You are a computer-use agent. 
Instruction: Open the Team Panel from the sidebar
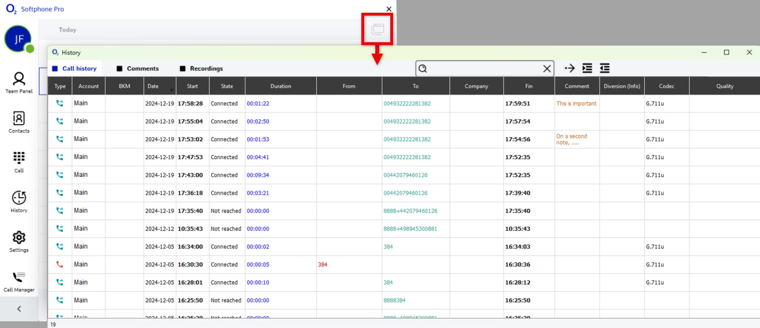[19, 82]
